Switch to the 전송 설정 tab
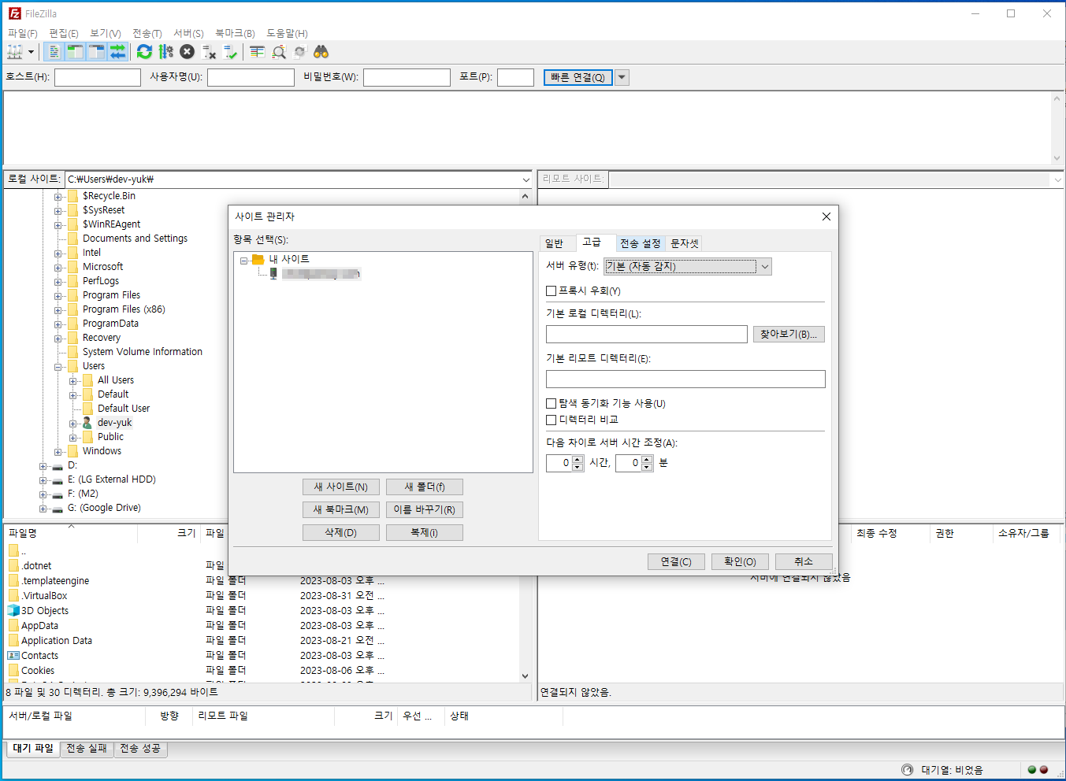This screenshot has width=1066, height=781. (x=640, y=243)
